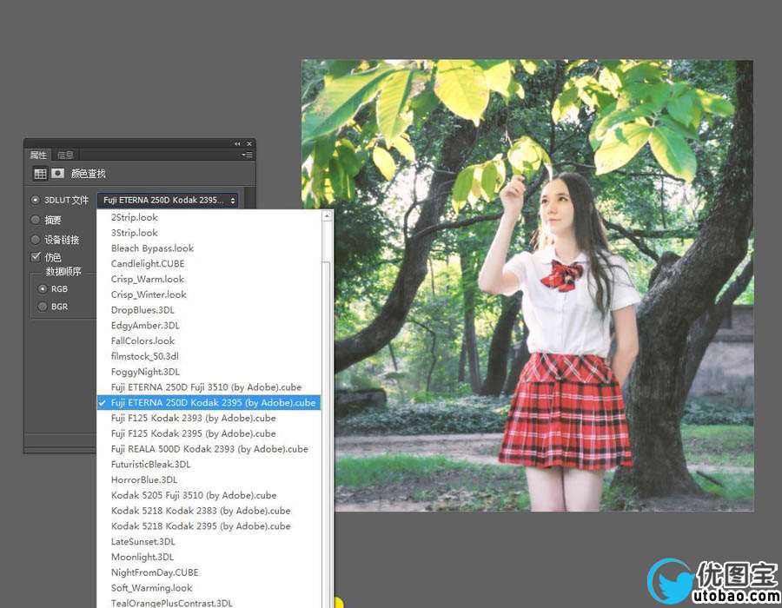Select LateSunset.3DL entry
Image resolution: width=782 pixels, height=608 pixels.
(209, 542)
